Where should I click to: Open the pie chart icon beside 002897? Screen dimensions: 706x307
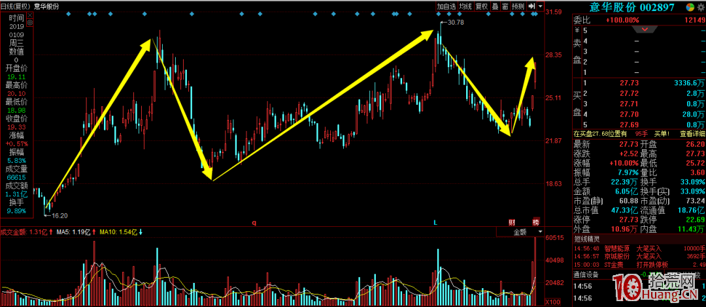[x=690, y=7]
